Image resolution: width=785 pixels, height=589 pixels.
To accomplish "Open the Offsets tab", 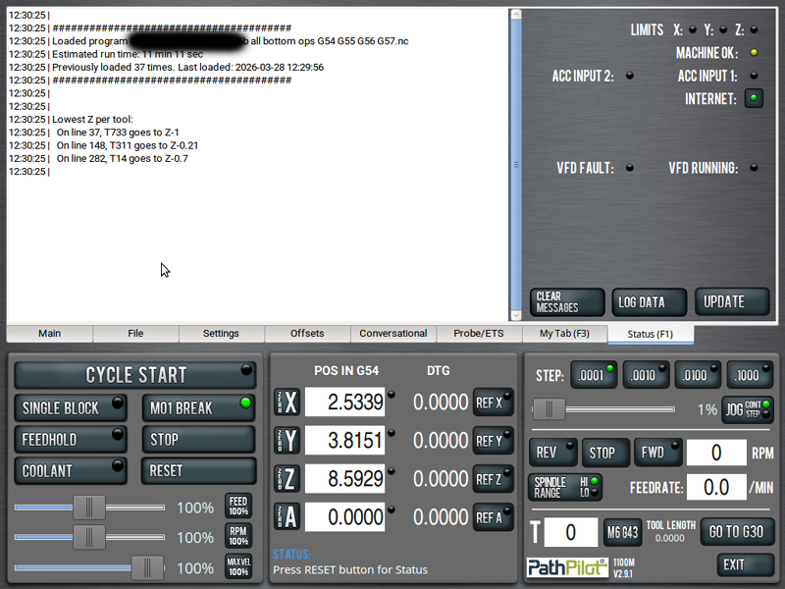I will click(x=307, y=334).
